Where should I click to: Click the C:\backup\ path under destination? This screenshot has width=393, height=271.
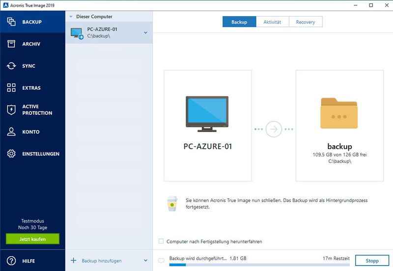[x=339, y=162]
